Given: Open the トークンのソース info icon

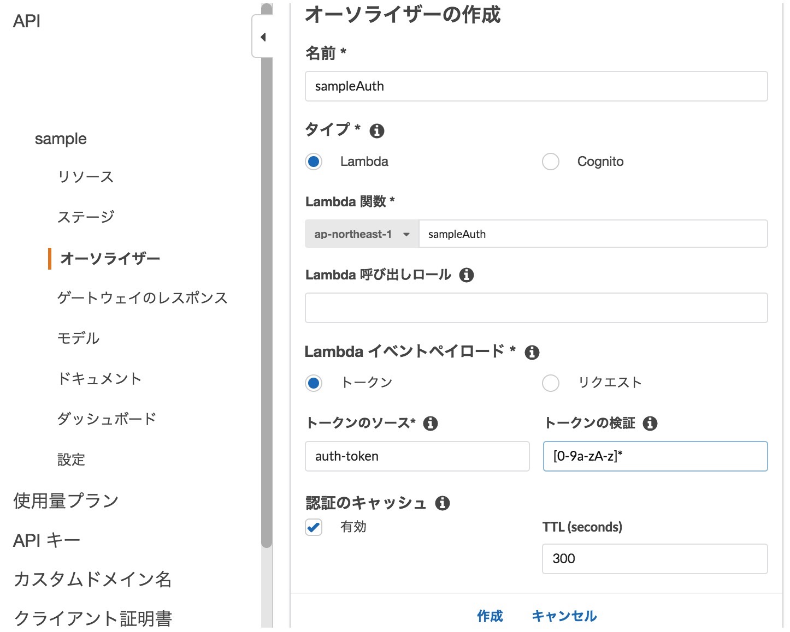Looking at the screenshot, I should point(432,423).
